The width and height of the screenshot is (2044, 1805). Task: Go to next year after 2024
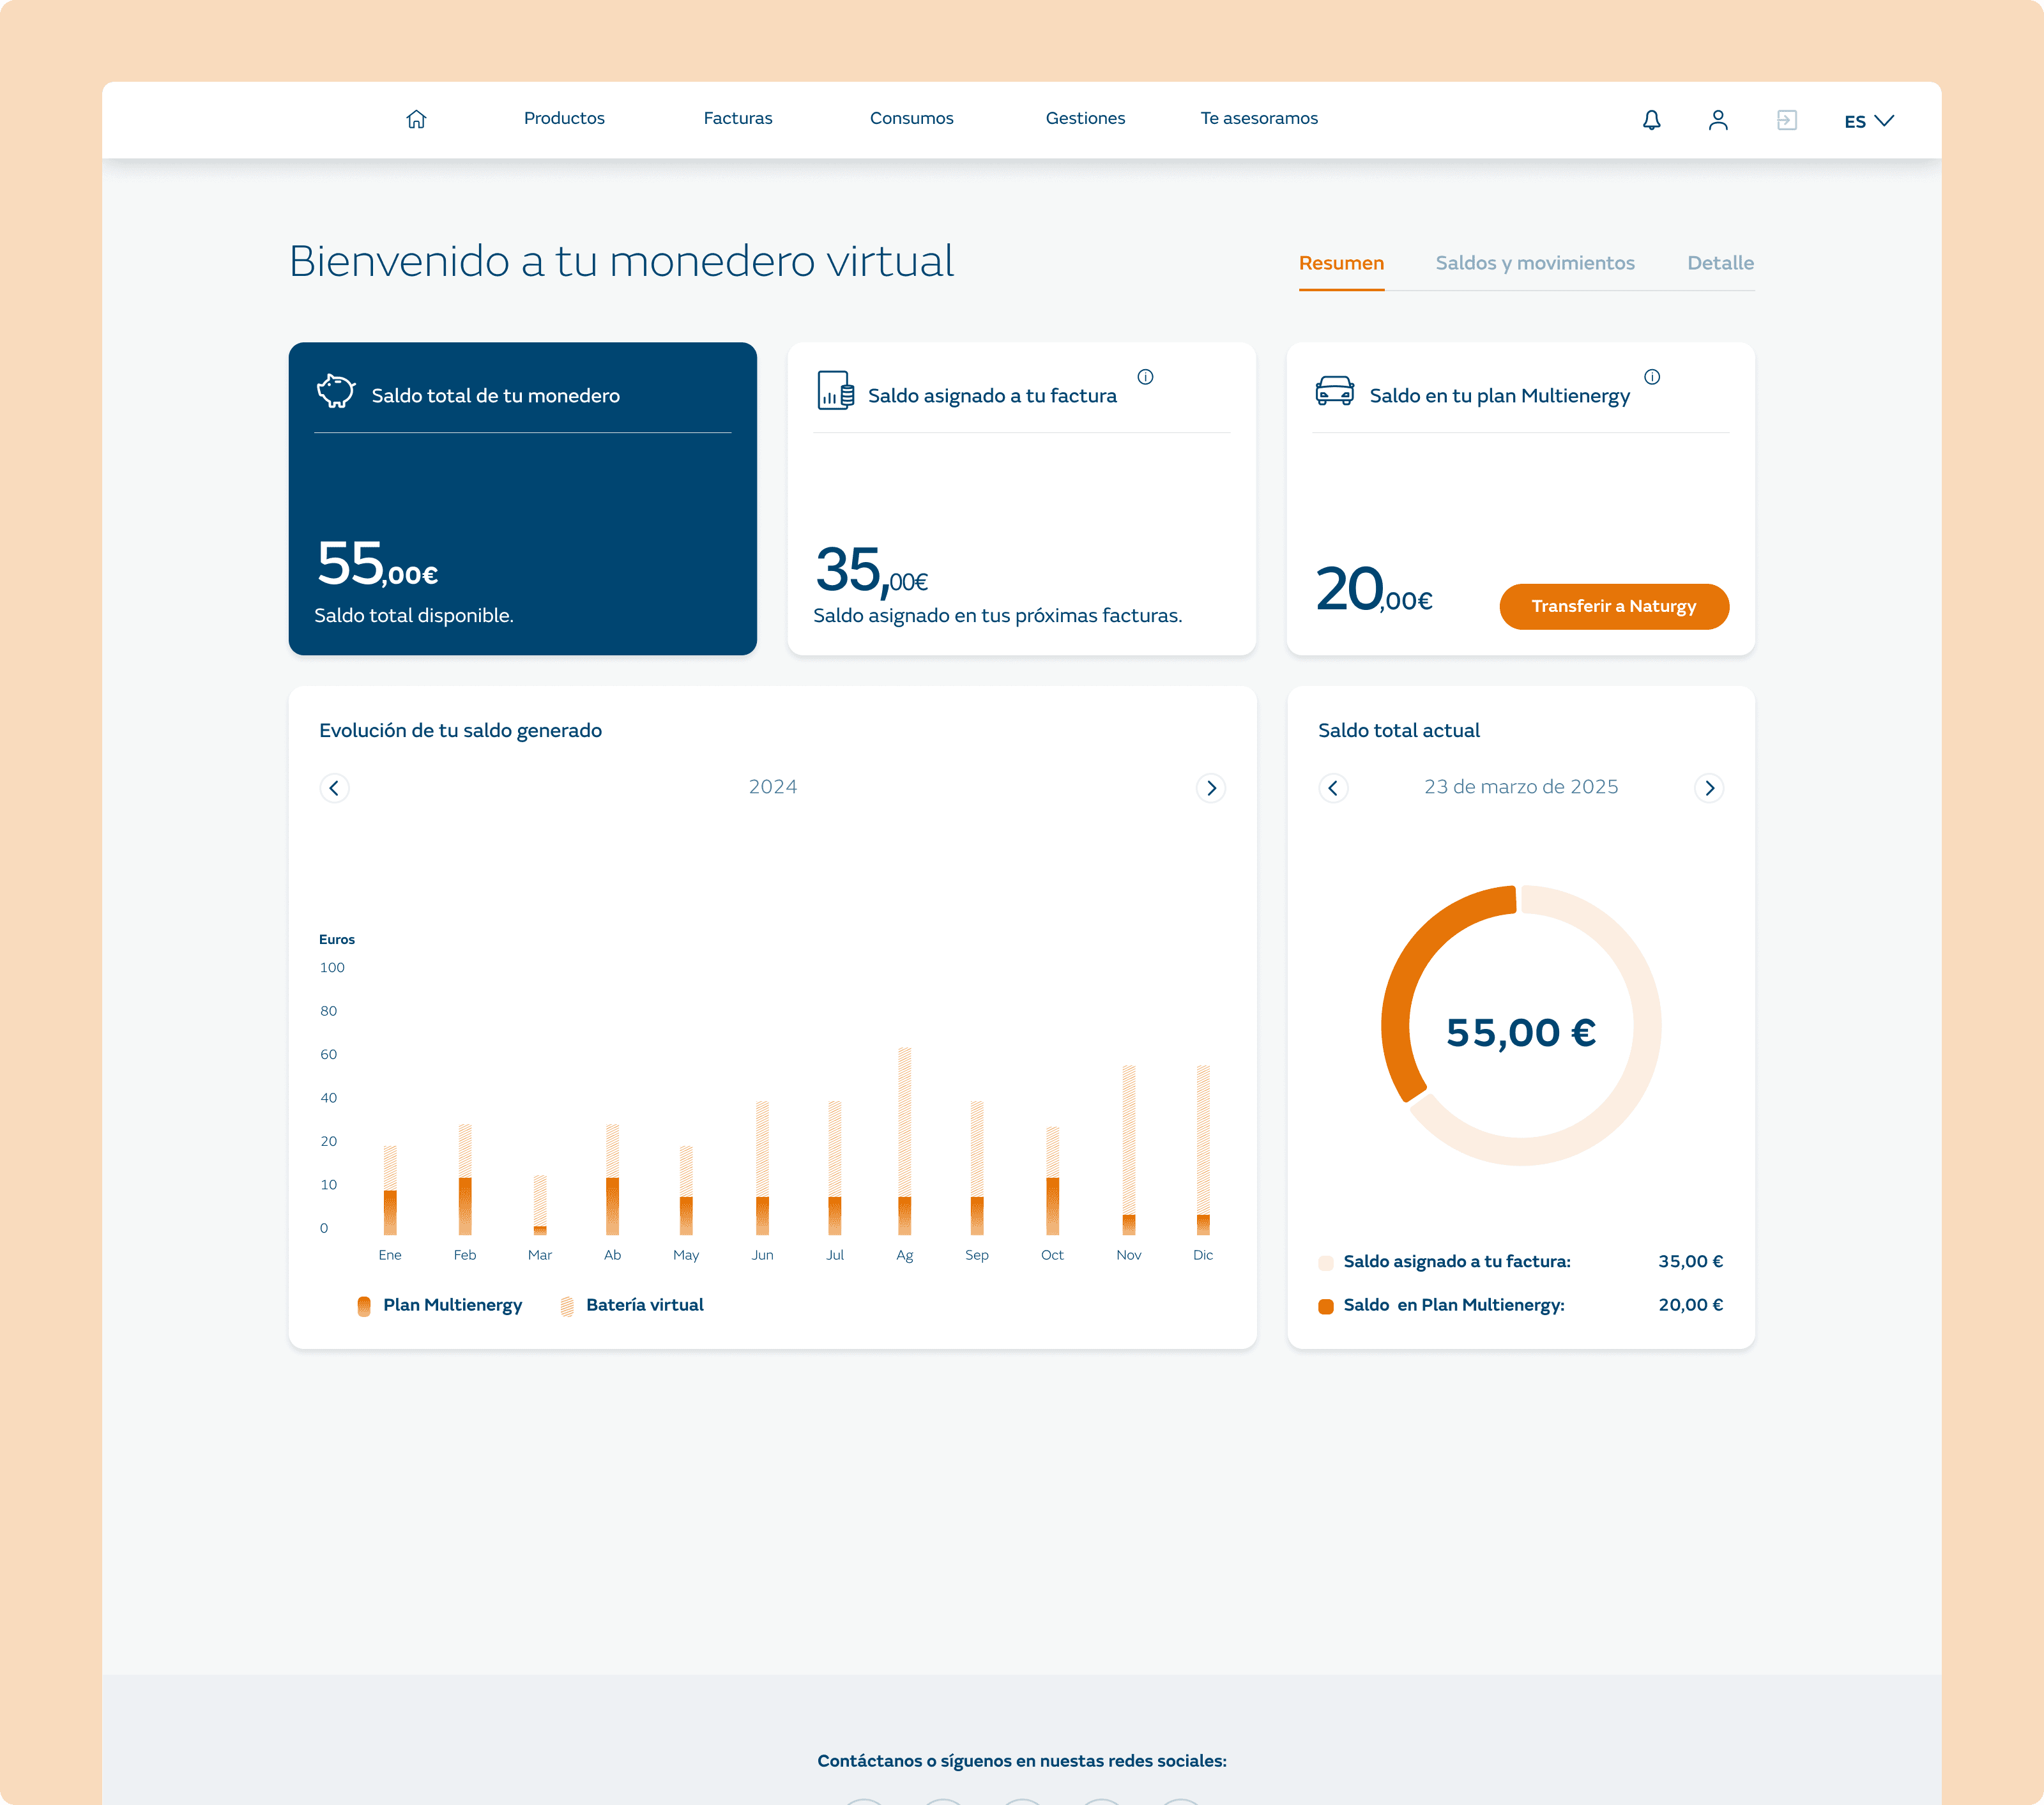pos(1211,788)
